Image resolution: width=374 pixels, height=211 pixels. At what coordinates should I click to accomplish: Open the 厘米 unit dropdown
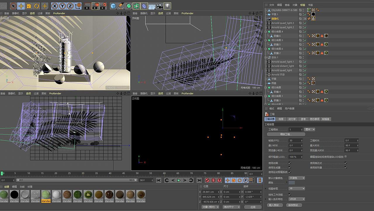point(310,129)
